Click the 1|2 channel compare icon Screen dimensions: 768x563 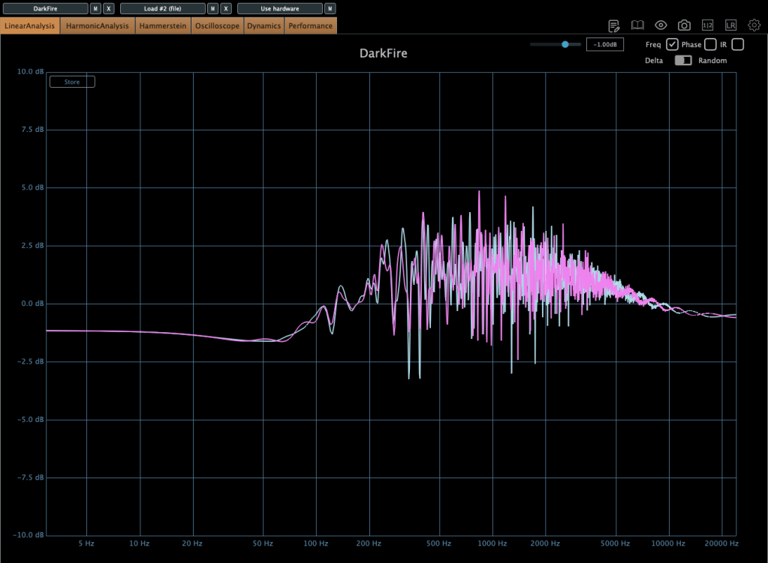click(x=707, y=25)
